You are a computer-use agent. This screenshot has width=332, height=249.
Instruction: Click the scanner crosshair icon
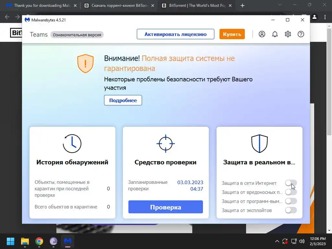[166, 144]
